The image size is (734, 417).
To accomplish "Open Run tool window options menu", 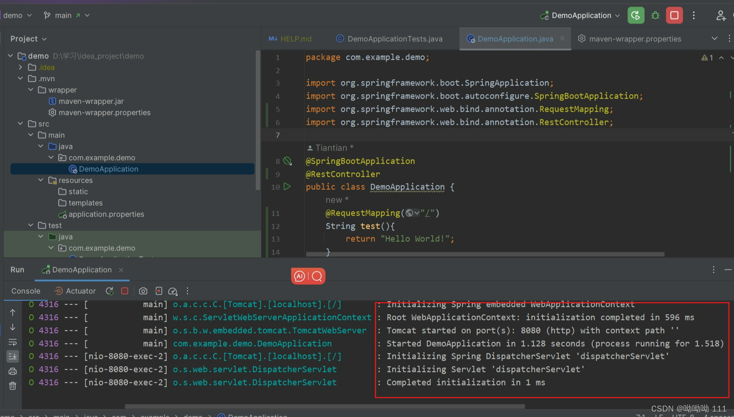I will [714, 270].
